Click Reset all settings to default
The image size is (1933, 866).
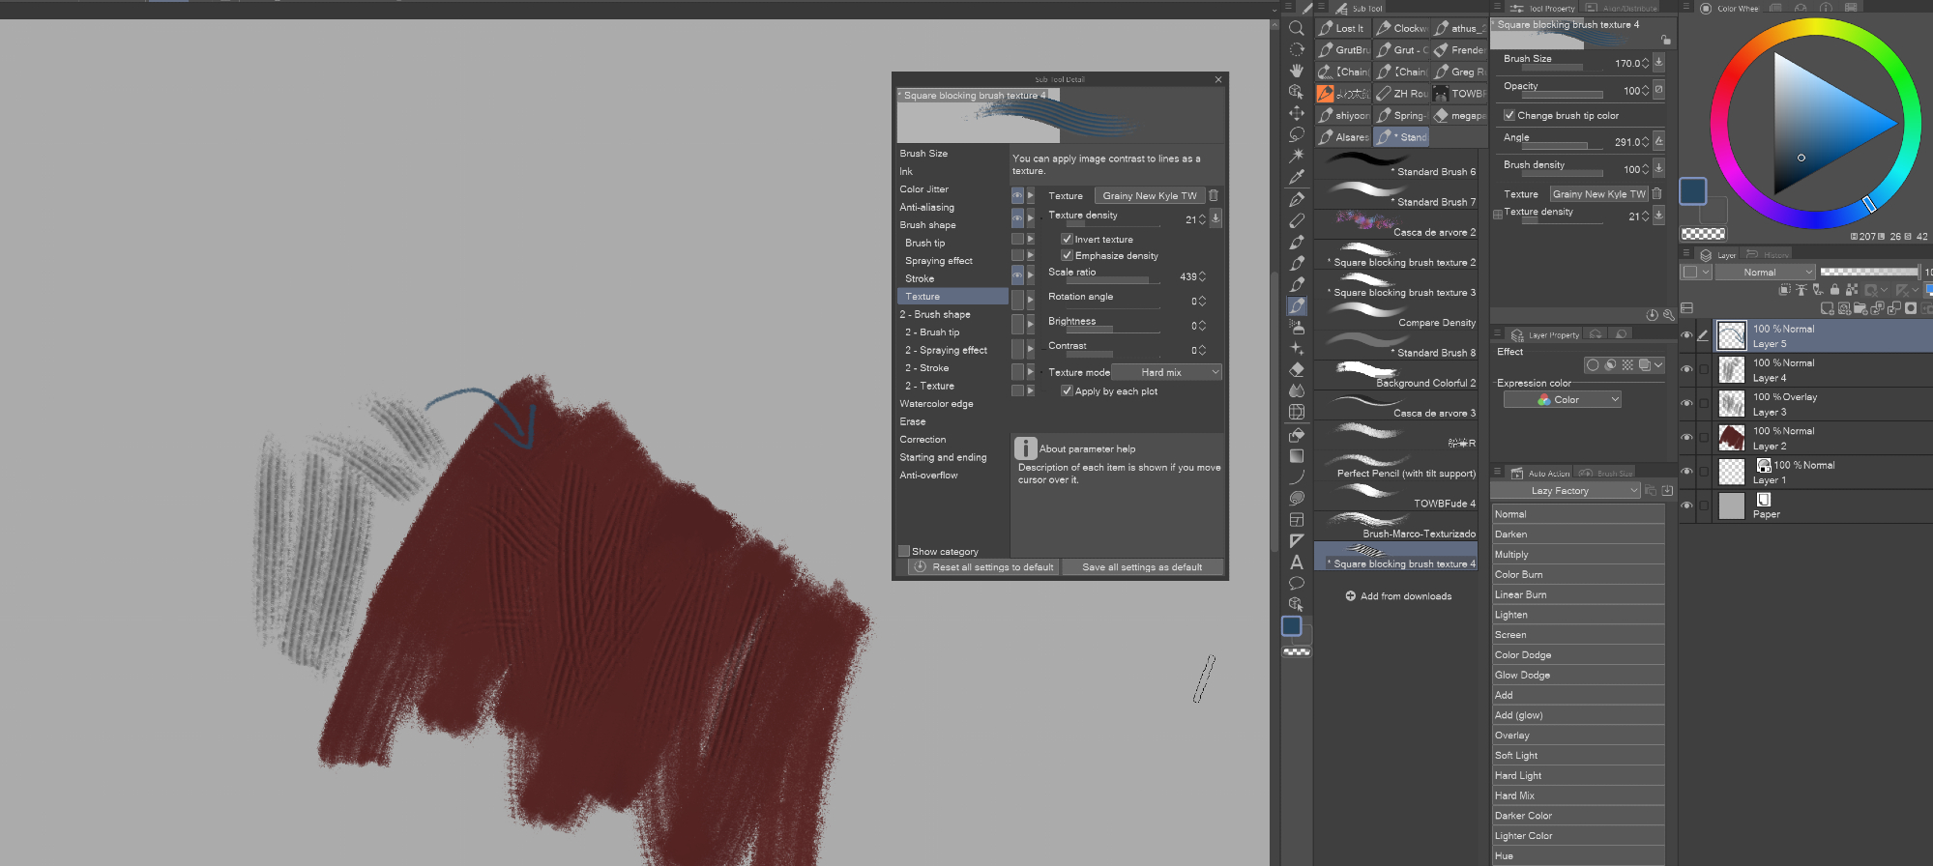(984, 567)
